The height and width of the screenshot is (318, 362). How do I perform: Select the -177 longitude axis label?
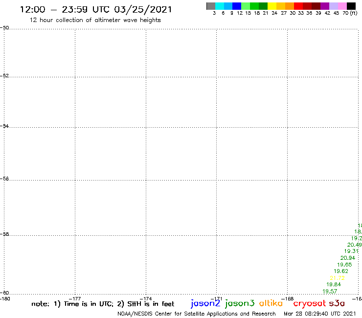(x=75, y=299)
